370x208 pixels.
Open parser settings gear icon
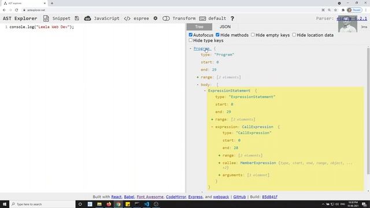(x=156, y=18)
